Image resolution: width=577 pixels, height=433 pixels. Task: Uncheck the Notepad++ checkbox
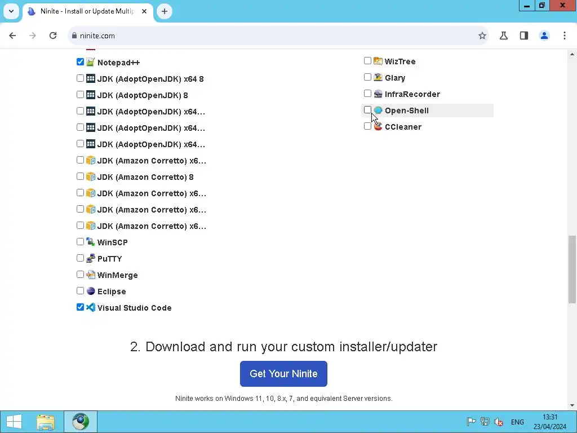80,61
